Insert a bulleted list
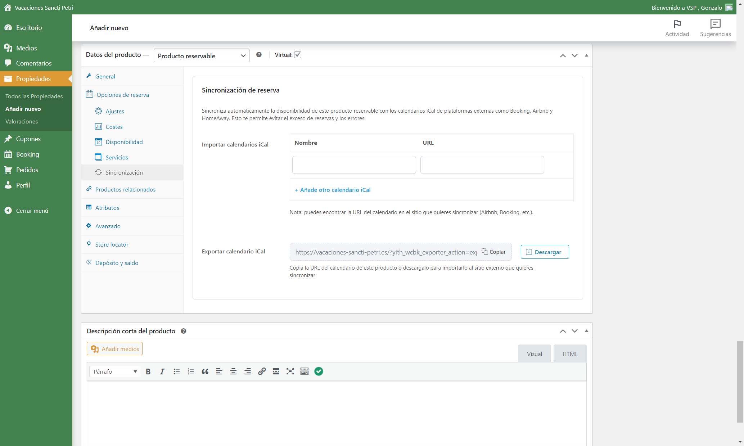 (176, 371)
